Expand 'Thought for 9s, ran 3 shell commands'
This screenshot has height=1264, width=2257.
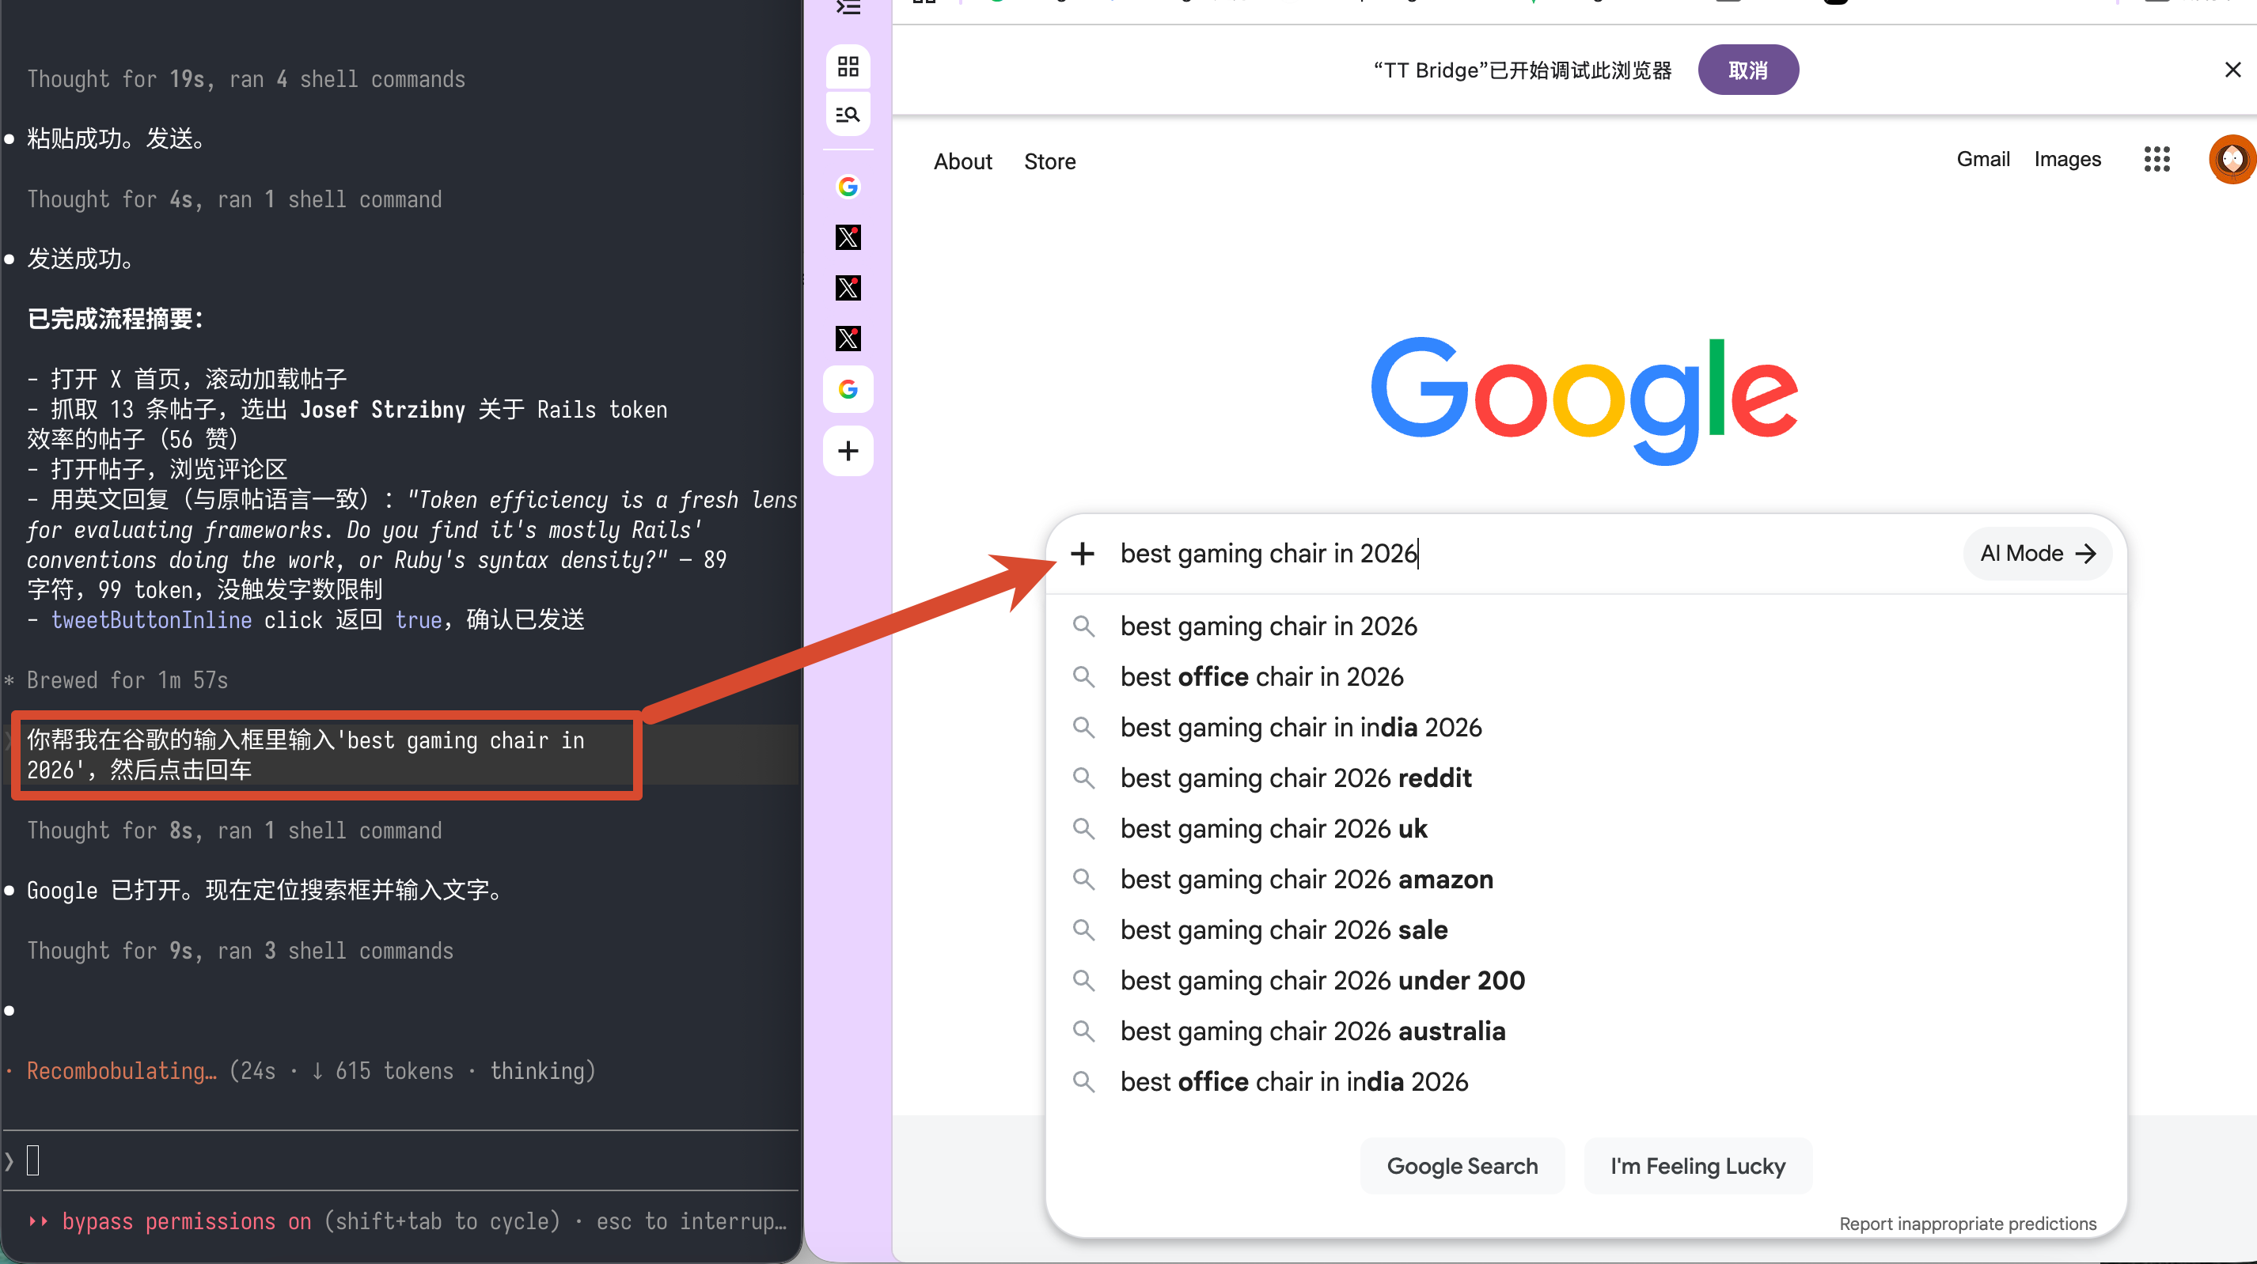tap(240, 952)
